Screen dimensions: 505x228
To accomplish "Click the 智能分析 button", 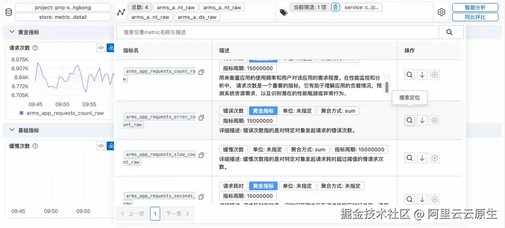I will 475,7.
